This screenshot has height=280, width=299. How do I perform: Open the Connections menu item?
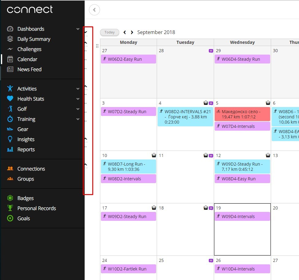coord(31,169)
